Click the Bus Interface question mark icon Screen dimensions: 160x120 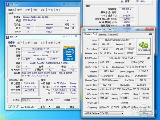150,67
